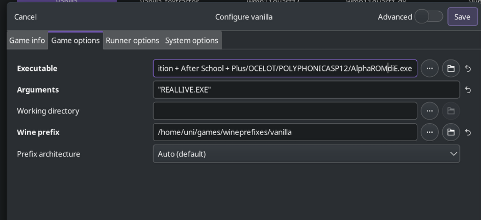The width and height of the screenshot is (481, 220).
Task: Select the System options tab
Action: 192,40
